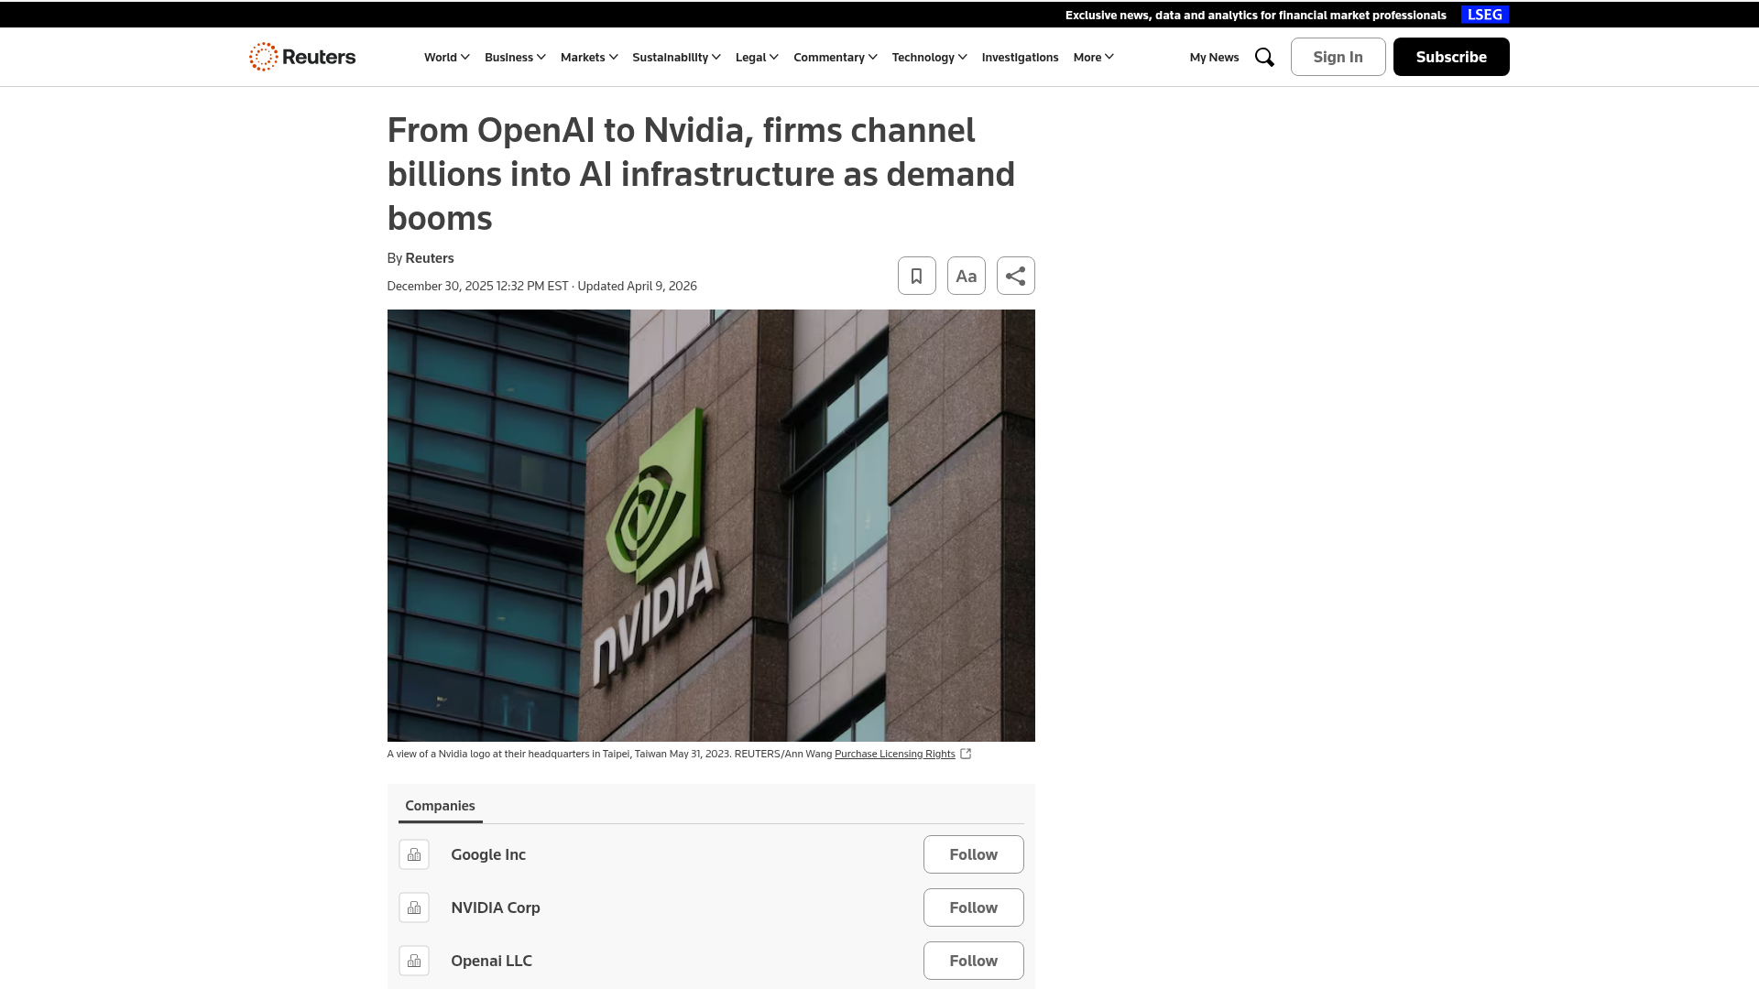Click the share article icon
This screenshot has height=989, width=1759.
pos(1015,276)
